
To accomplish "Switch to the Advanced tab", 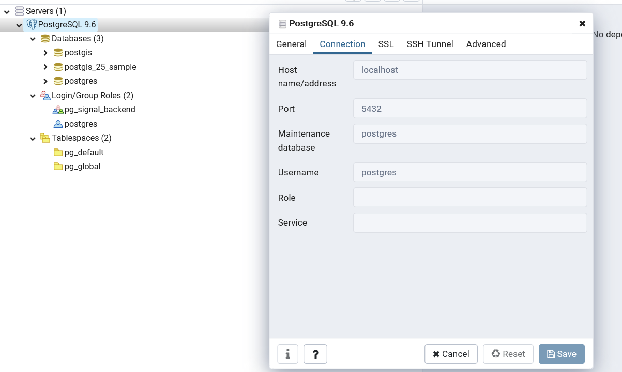I will pyautogui.click(x=486, y=44).
